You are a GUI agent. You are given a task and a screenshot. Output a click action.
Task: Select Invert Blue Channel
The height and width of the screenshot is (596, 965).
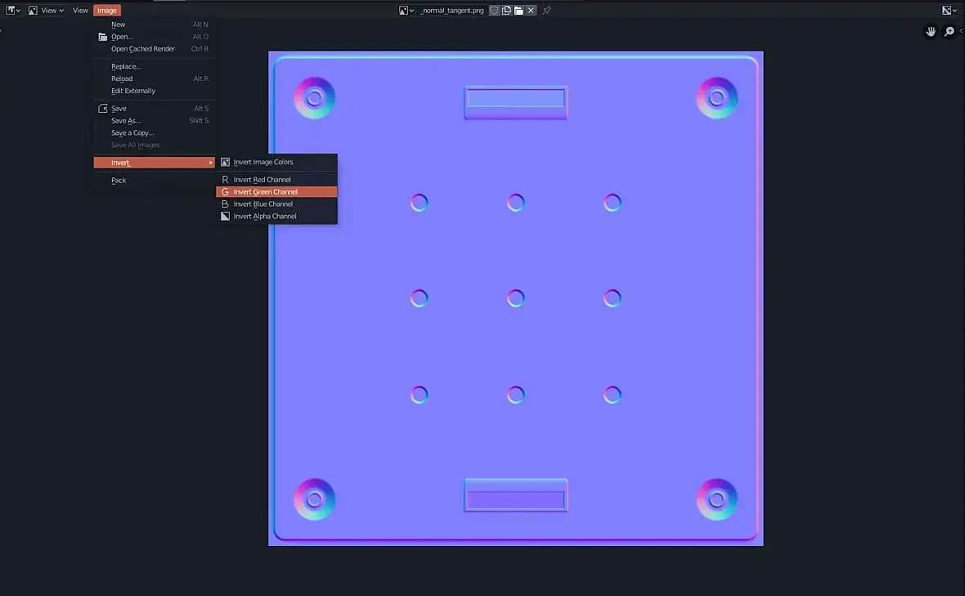(276, 204)
